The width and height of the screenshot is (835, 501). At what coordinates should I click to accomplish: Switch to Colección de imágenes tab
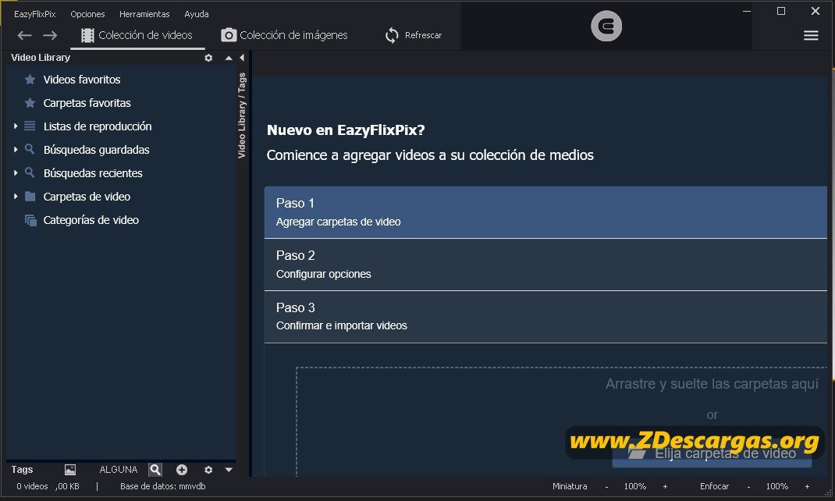(x=284, y=35)
